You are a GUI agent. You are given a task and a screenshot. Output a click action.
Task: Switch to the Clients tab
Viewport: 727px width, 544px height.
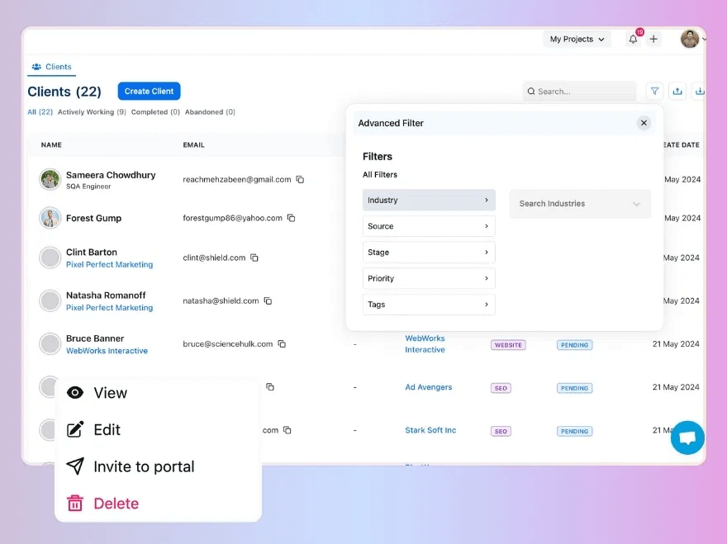tap(51, 67)
